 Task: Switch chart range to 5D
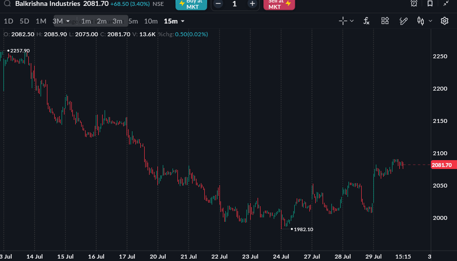click(24, 22)
